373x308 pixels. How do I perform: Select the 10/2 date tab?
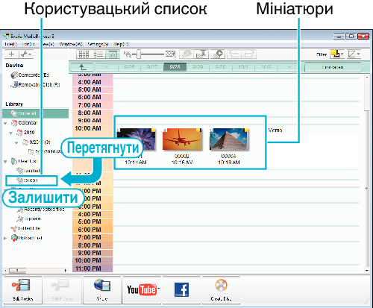pos(266,67)
